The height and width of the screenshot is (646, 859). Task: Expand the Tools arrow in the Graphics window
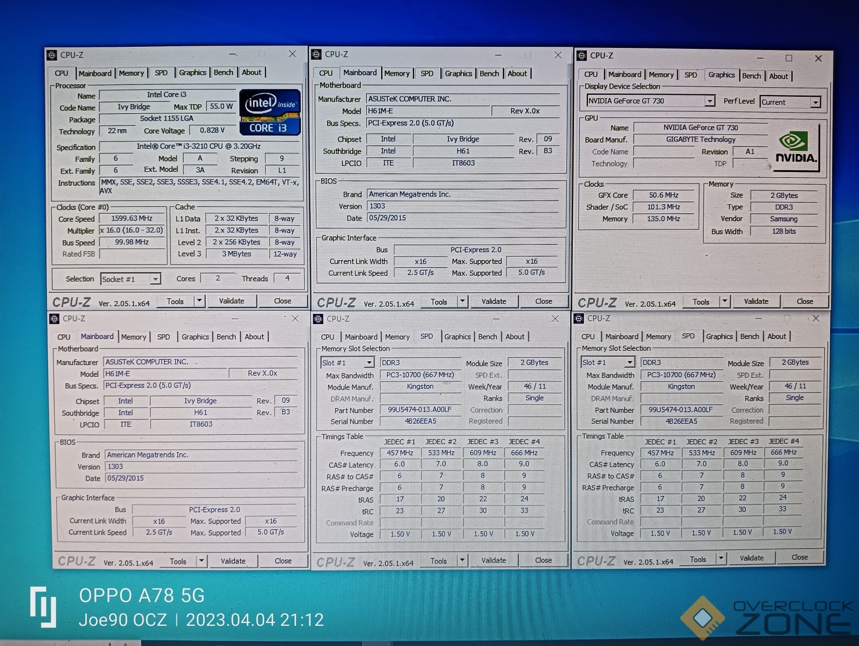(725, 301)
